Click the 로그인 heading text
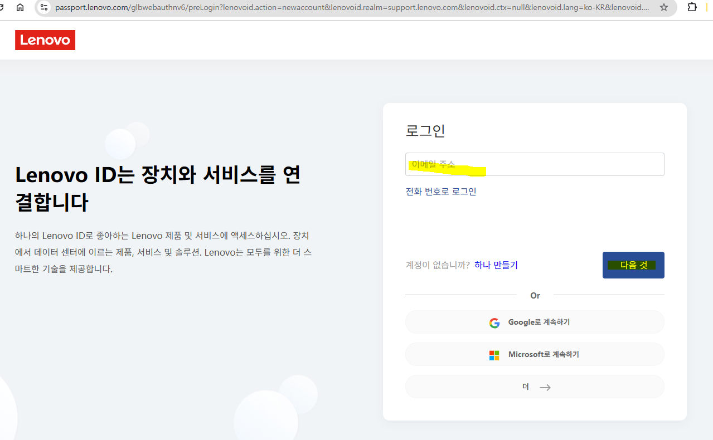The width and height of the screenshot is (713, 440). click(x=425, y=131)
